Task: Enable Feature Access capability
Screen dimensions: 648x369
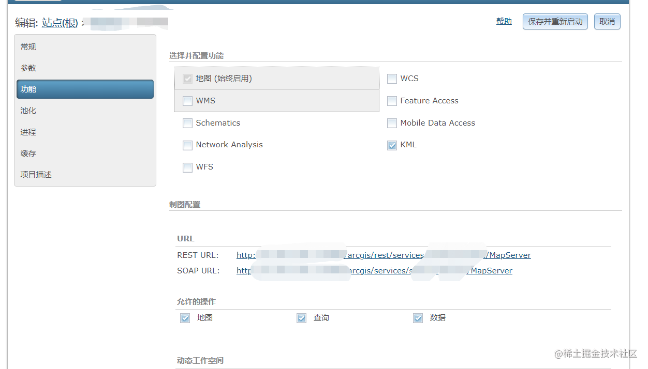Action: pyautogui.click(x=392, y=101)
